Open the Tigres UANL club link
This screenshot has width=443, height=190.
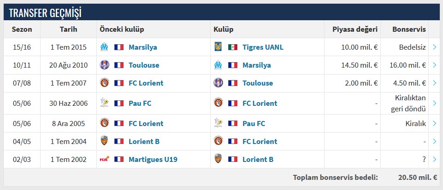263,47
